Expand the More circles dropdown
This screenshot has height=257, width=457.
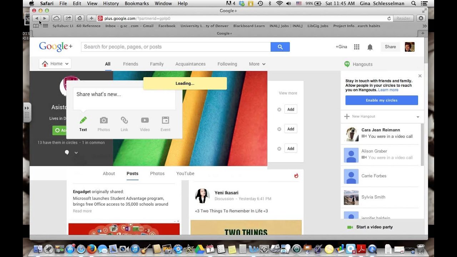coord(257,64)
